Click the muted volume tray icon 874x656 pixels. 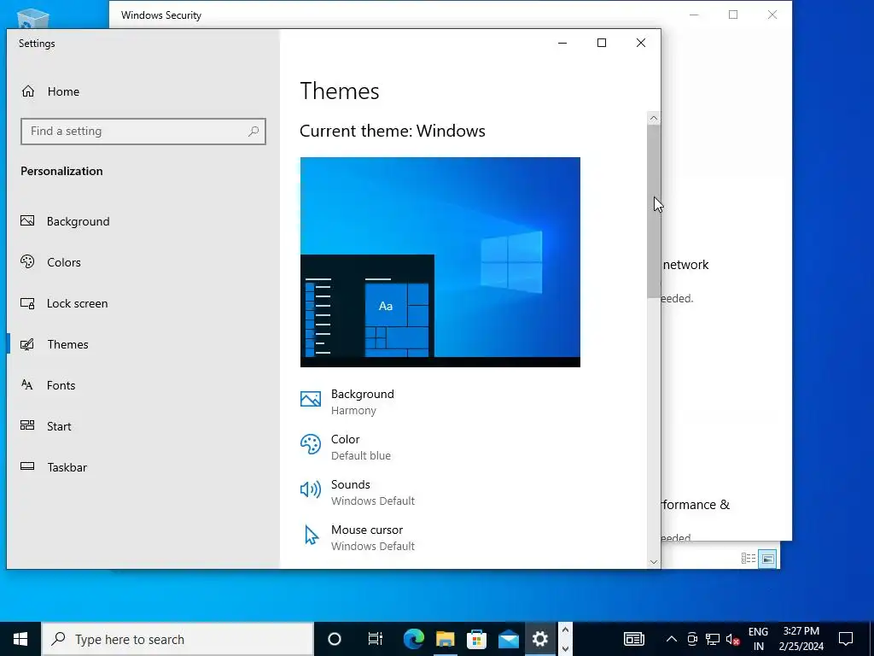pos(732,639)
